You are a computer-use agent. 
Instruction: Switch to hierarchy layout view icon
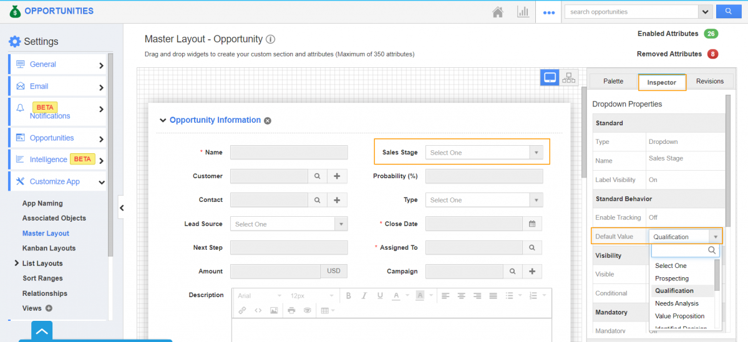pos(569,78)
